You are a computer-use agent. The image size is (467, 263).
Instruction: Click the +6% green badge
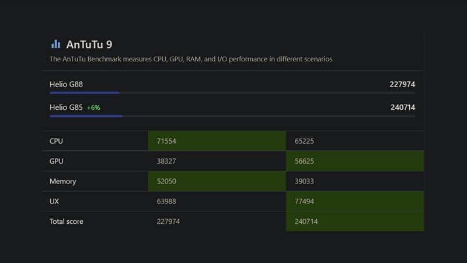pyautogui.click(x=93, y=108)
